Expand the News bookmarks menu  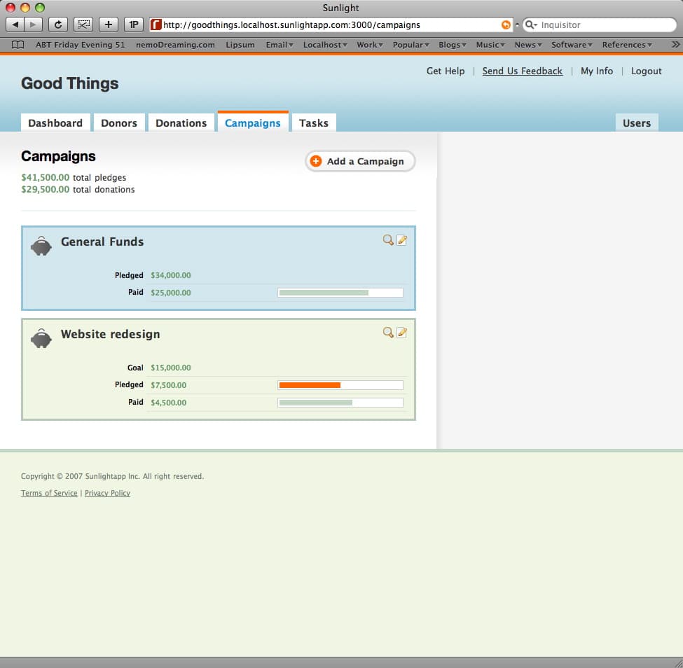point(527,44)
